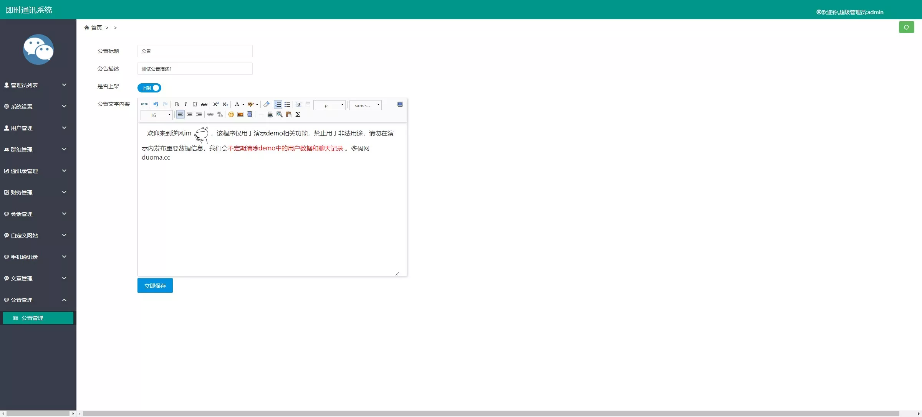Click the print icon in editor
Image resolution: width=922 pixels, height=417 pixels.
click(x=270, y=114)
